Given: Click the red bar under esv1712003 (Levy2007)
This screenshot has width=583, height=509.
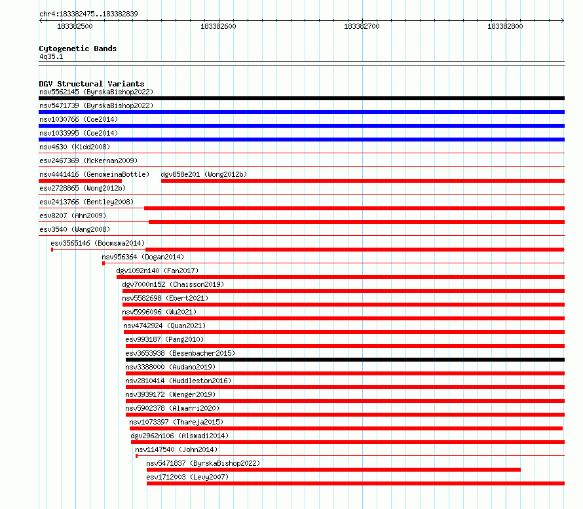Looking at the screenshot, I should click(356, 483).
